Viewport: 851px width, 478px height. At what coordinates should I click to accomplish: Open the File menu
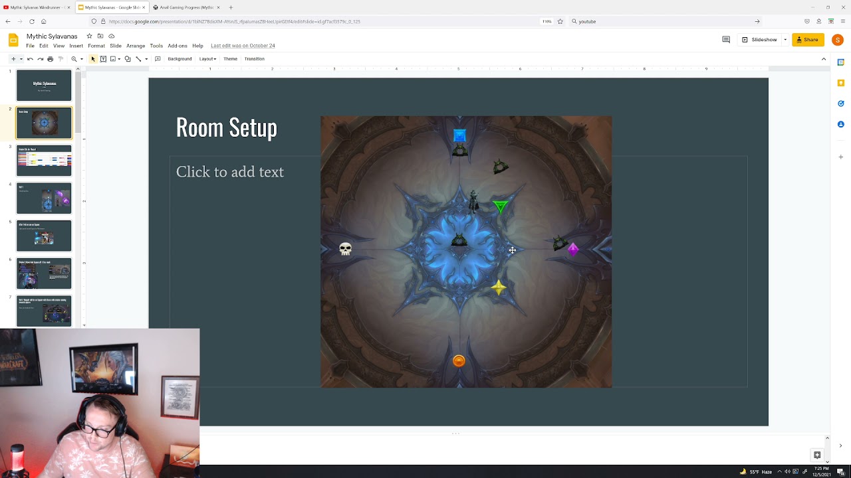pyautogui.click(x=31, y=46)
